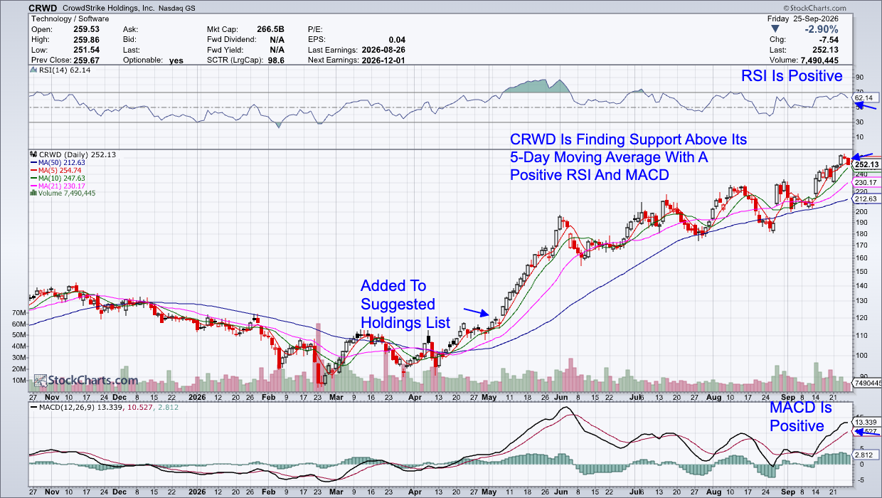Click the candlestick icon beside CRWD (Daily)

pos(33,154)
